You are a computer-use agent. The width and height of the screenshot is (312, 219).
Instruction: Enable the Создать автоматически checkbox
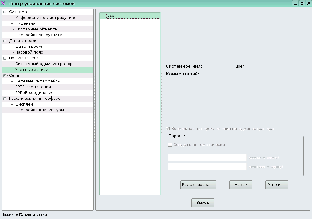pos(170,145)
